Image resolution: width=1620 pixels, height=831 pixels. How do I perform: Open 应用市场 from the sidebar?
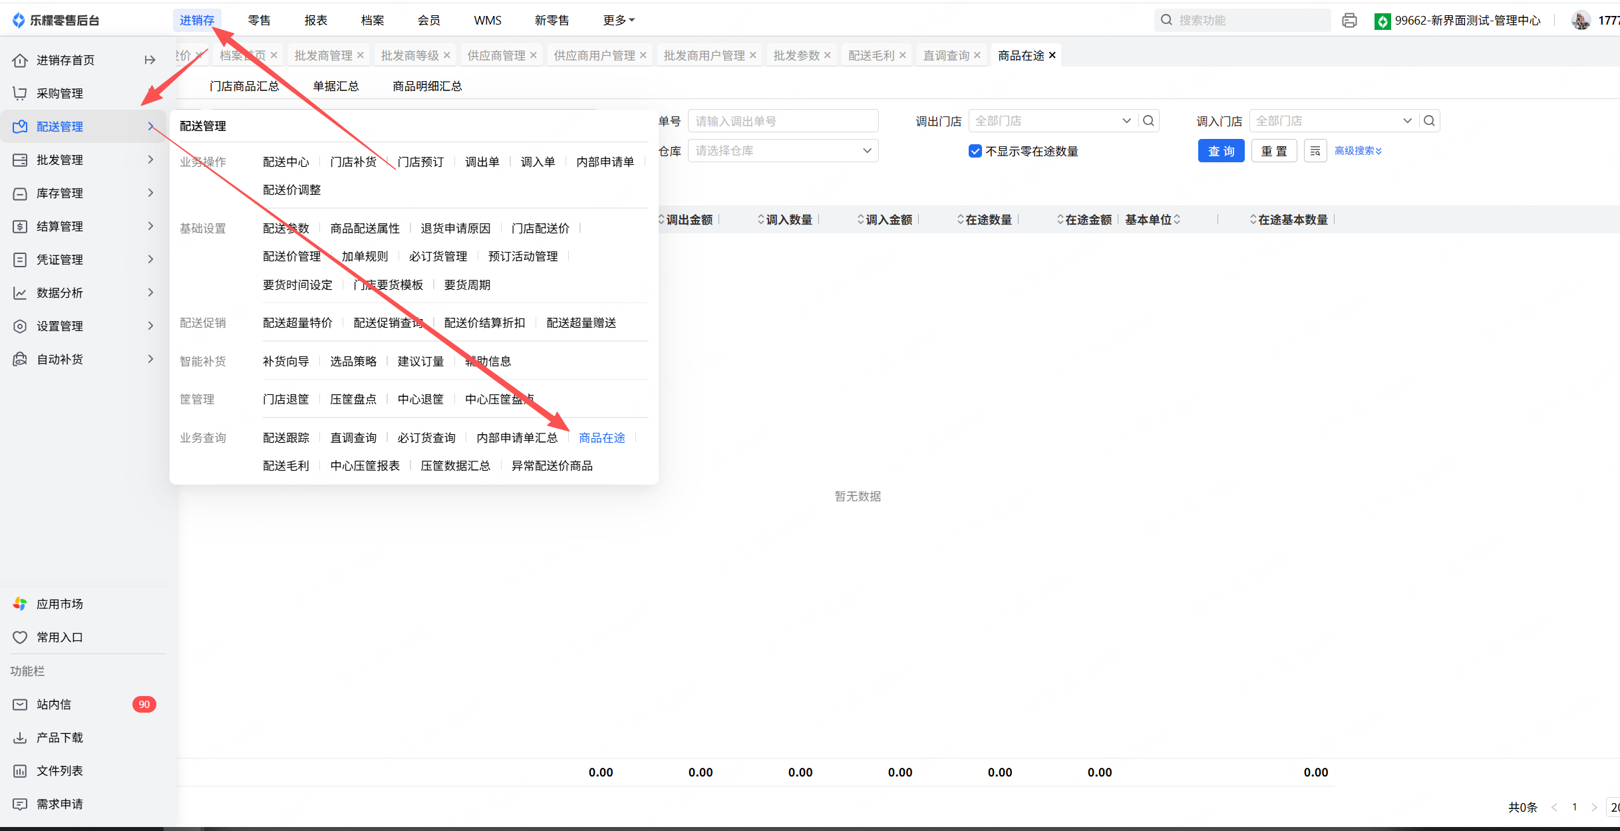[59, 604]
